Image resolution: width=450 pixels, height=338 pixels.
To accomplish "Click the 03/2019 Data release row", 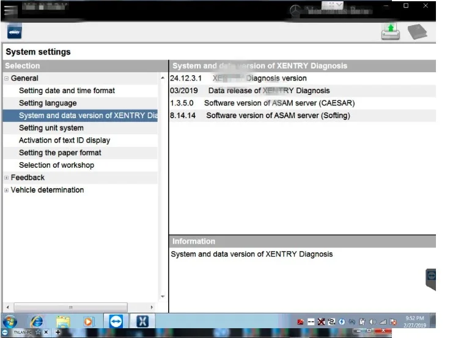I will [303, 91].
